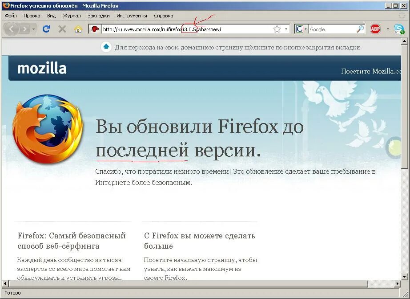Maximize the Firefox window
The height and width of the screenshot is (299, 410).
[395, 5]
